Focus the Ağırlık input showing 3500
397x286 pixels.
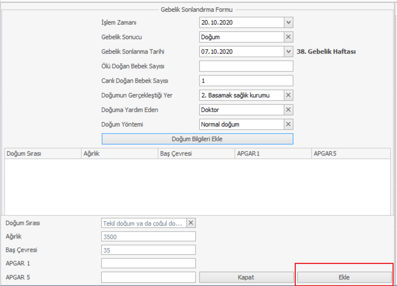pyautogui.click(x=148, y=236)
